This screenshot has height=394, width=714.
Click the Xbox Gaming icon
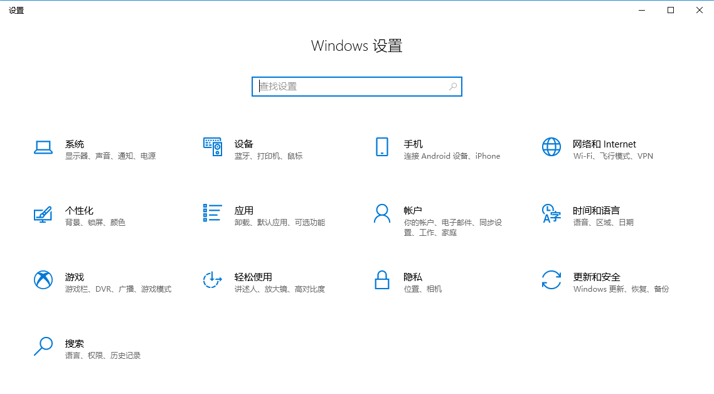(x=43, y=280)
